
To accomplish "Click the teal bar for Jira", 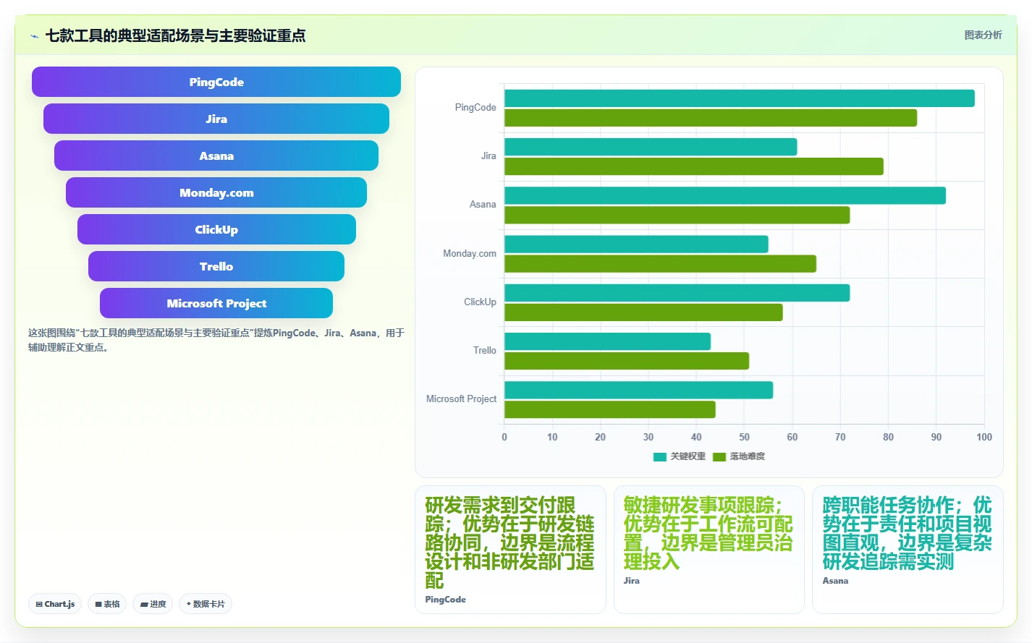I will (x=651, y=147).
